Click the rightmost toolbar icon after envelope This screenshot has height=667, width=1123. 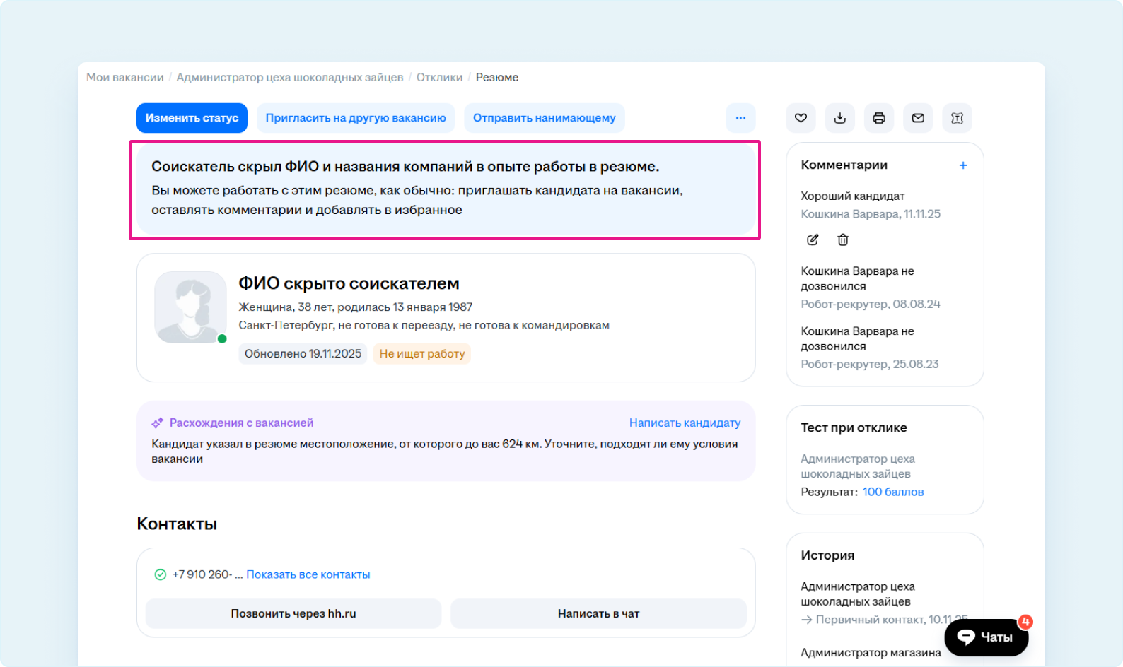[957, 118]
